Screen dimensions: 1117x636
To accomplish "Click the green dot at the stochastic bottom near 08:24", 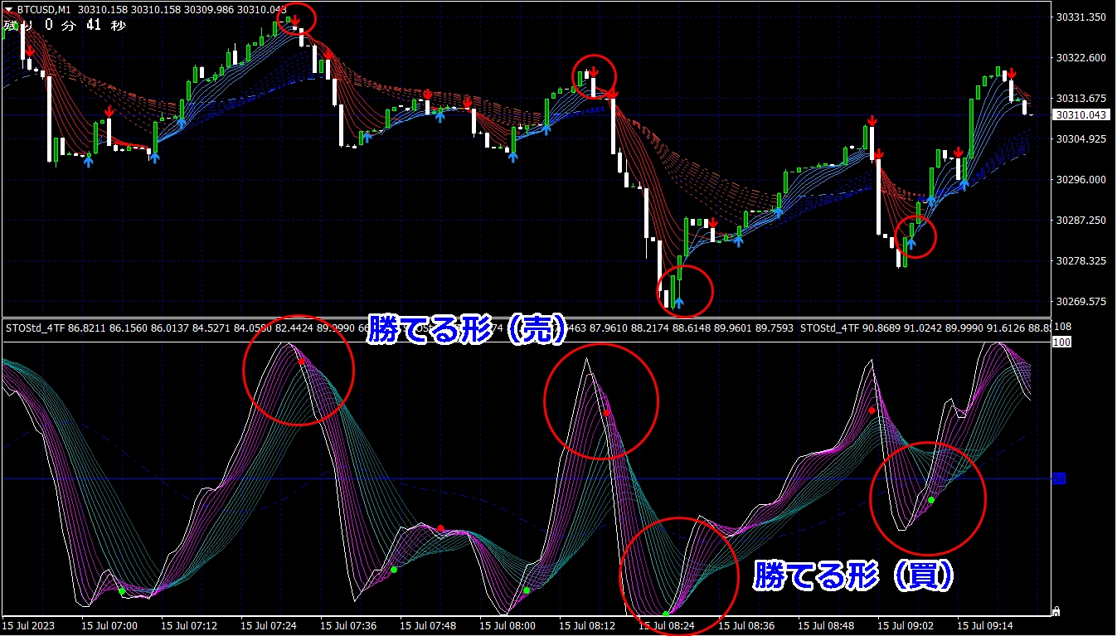I will tap(665, 614).
